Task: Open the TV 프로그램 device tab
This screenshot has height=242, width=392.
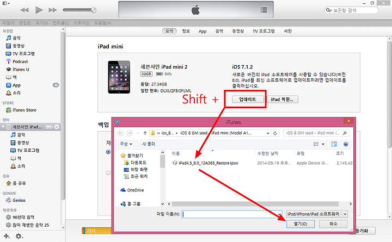Action: tap(264, 31)
